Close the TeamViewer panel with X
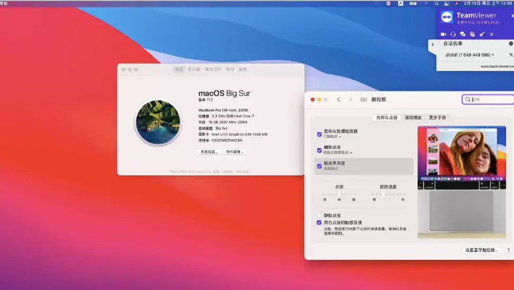Viewport: 514px width, 290px height. pyautogui.click(x=512, y=16)
